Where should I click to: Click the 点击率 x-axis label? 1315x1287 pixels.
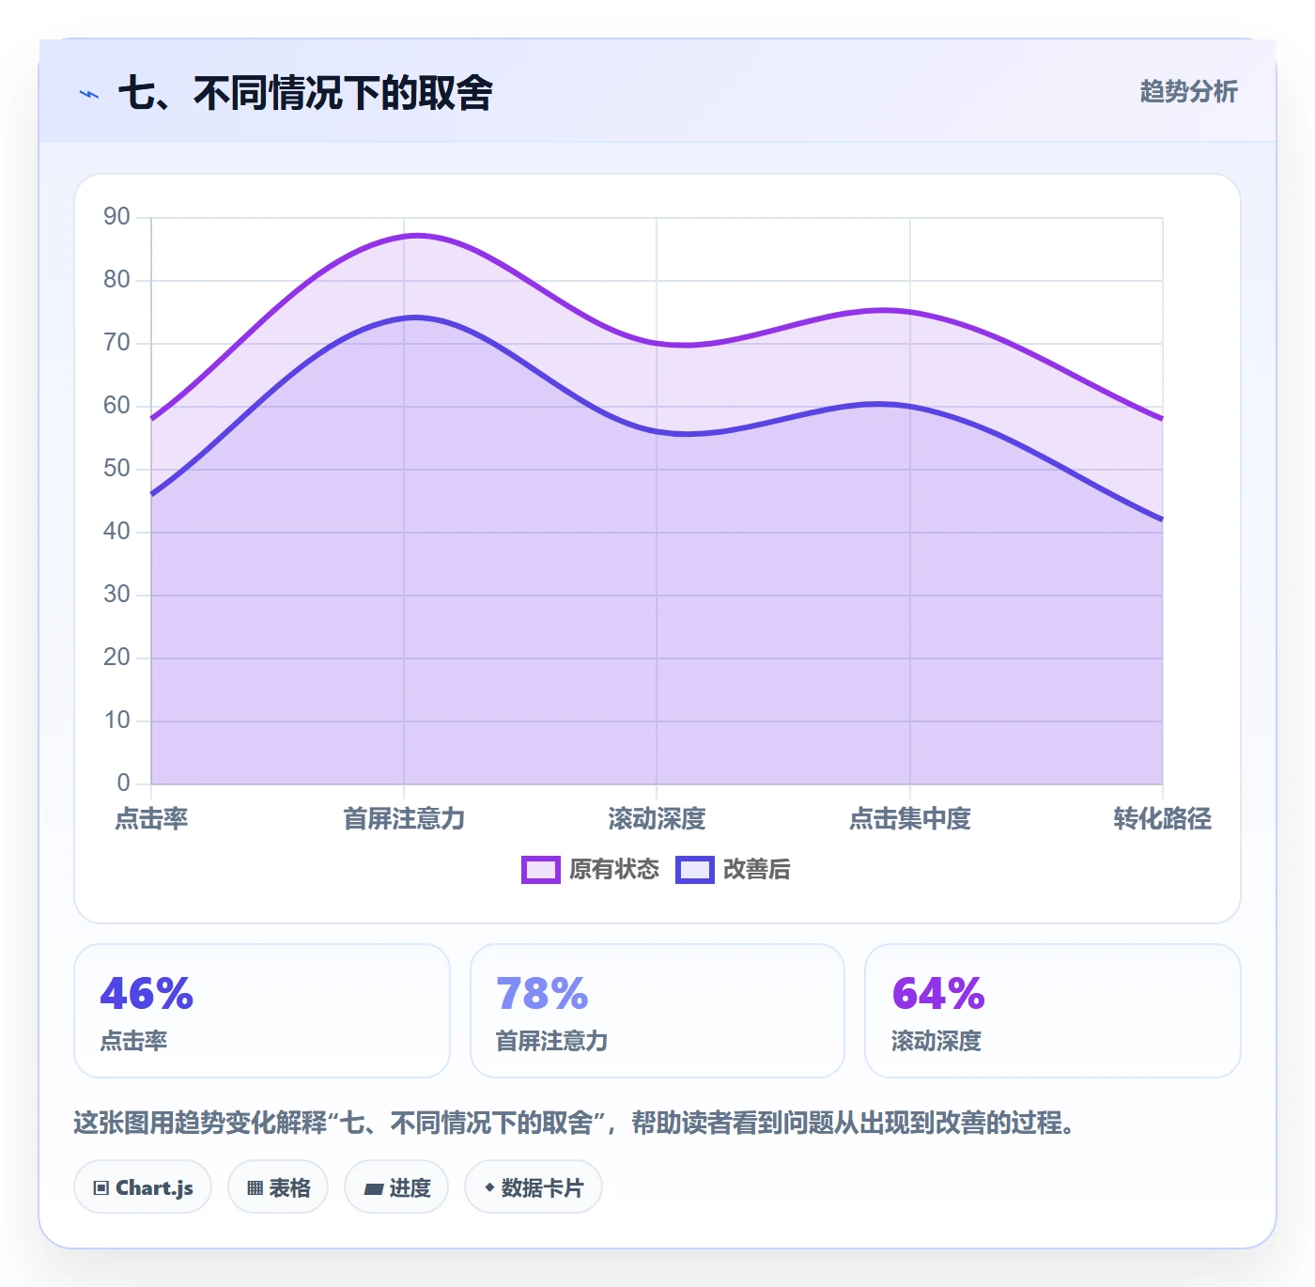coord(151,818)
